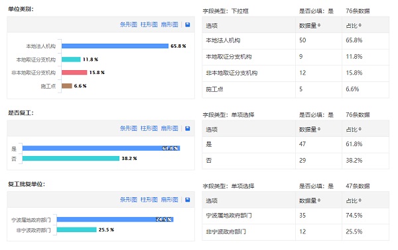This screenshot has width=398, height=250.
Task: Show 复工批复单位 as 柱形图
Action: point(149,200)
